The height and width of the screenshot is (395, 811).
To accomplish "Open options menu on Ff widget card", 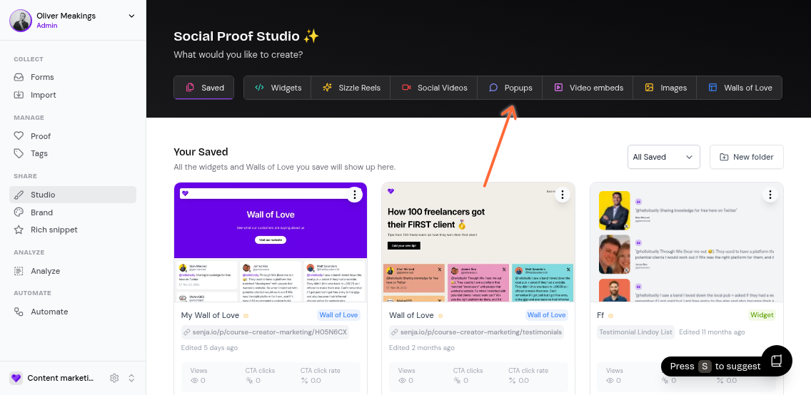I will 770,195.
